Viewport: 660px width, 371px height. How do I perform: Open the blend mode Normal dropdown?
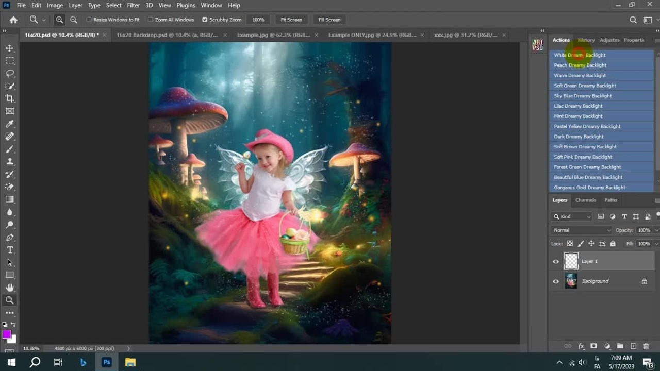[581, 230]
